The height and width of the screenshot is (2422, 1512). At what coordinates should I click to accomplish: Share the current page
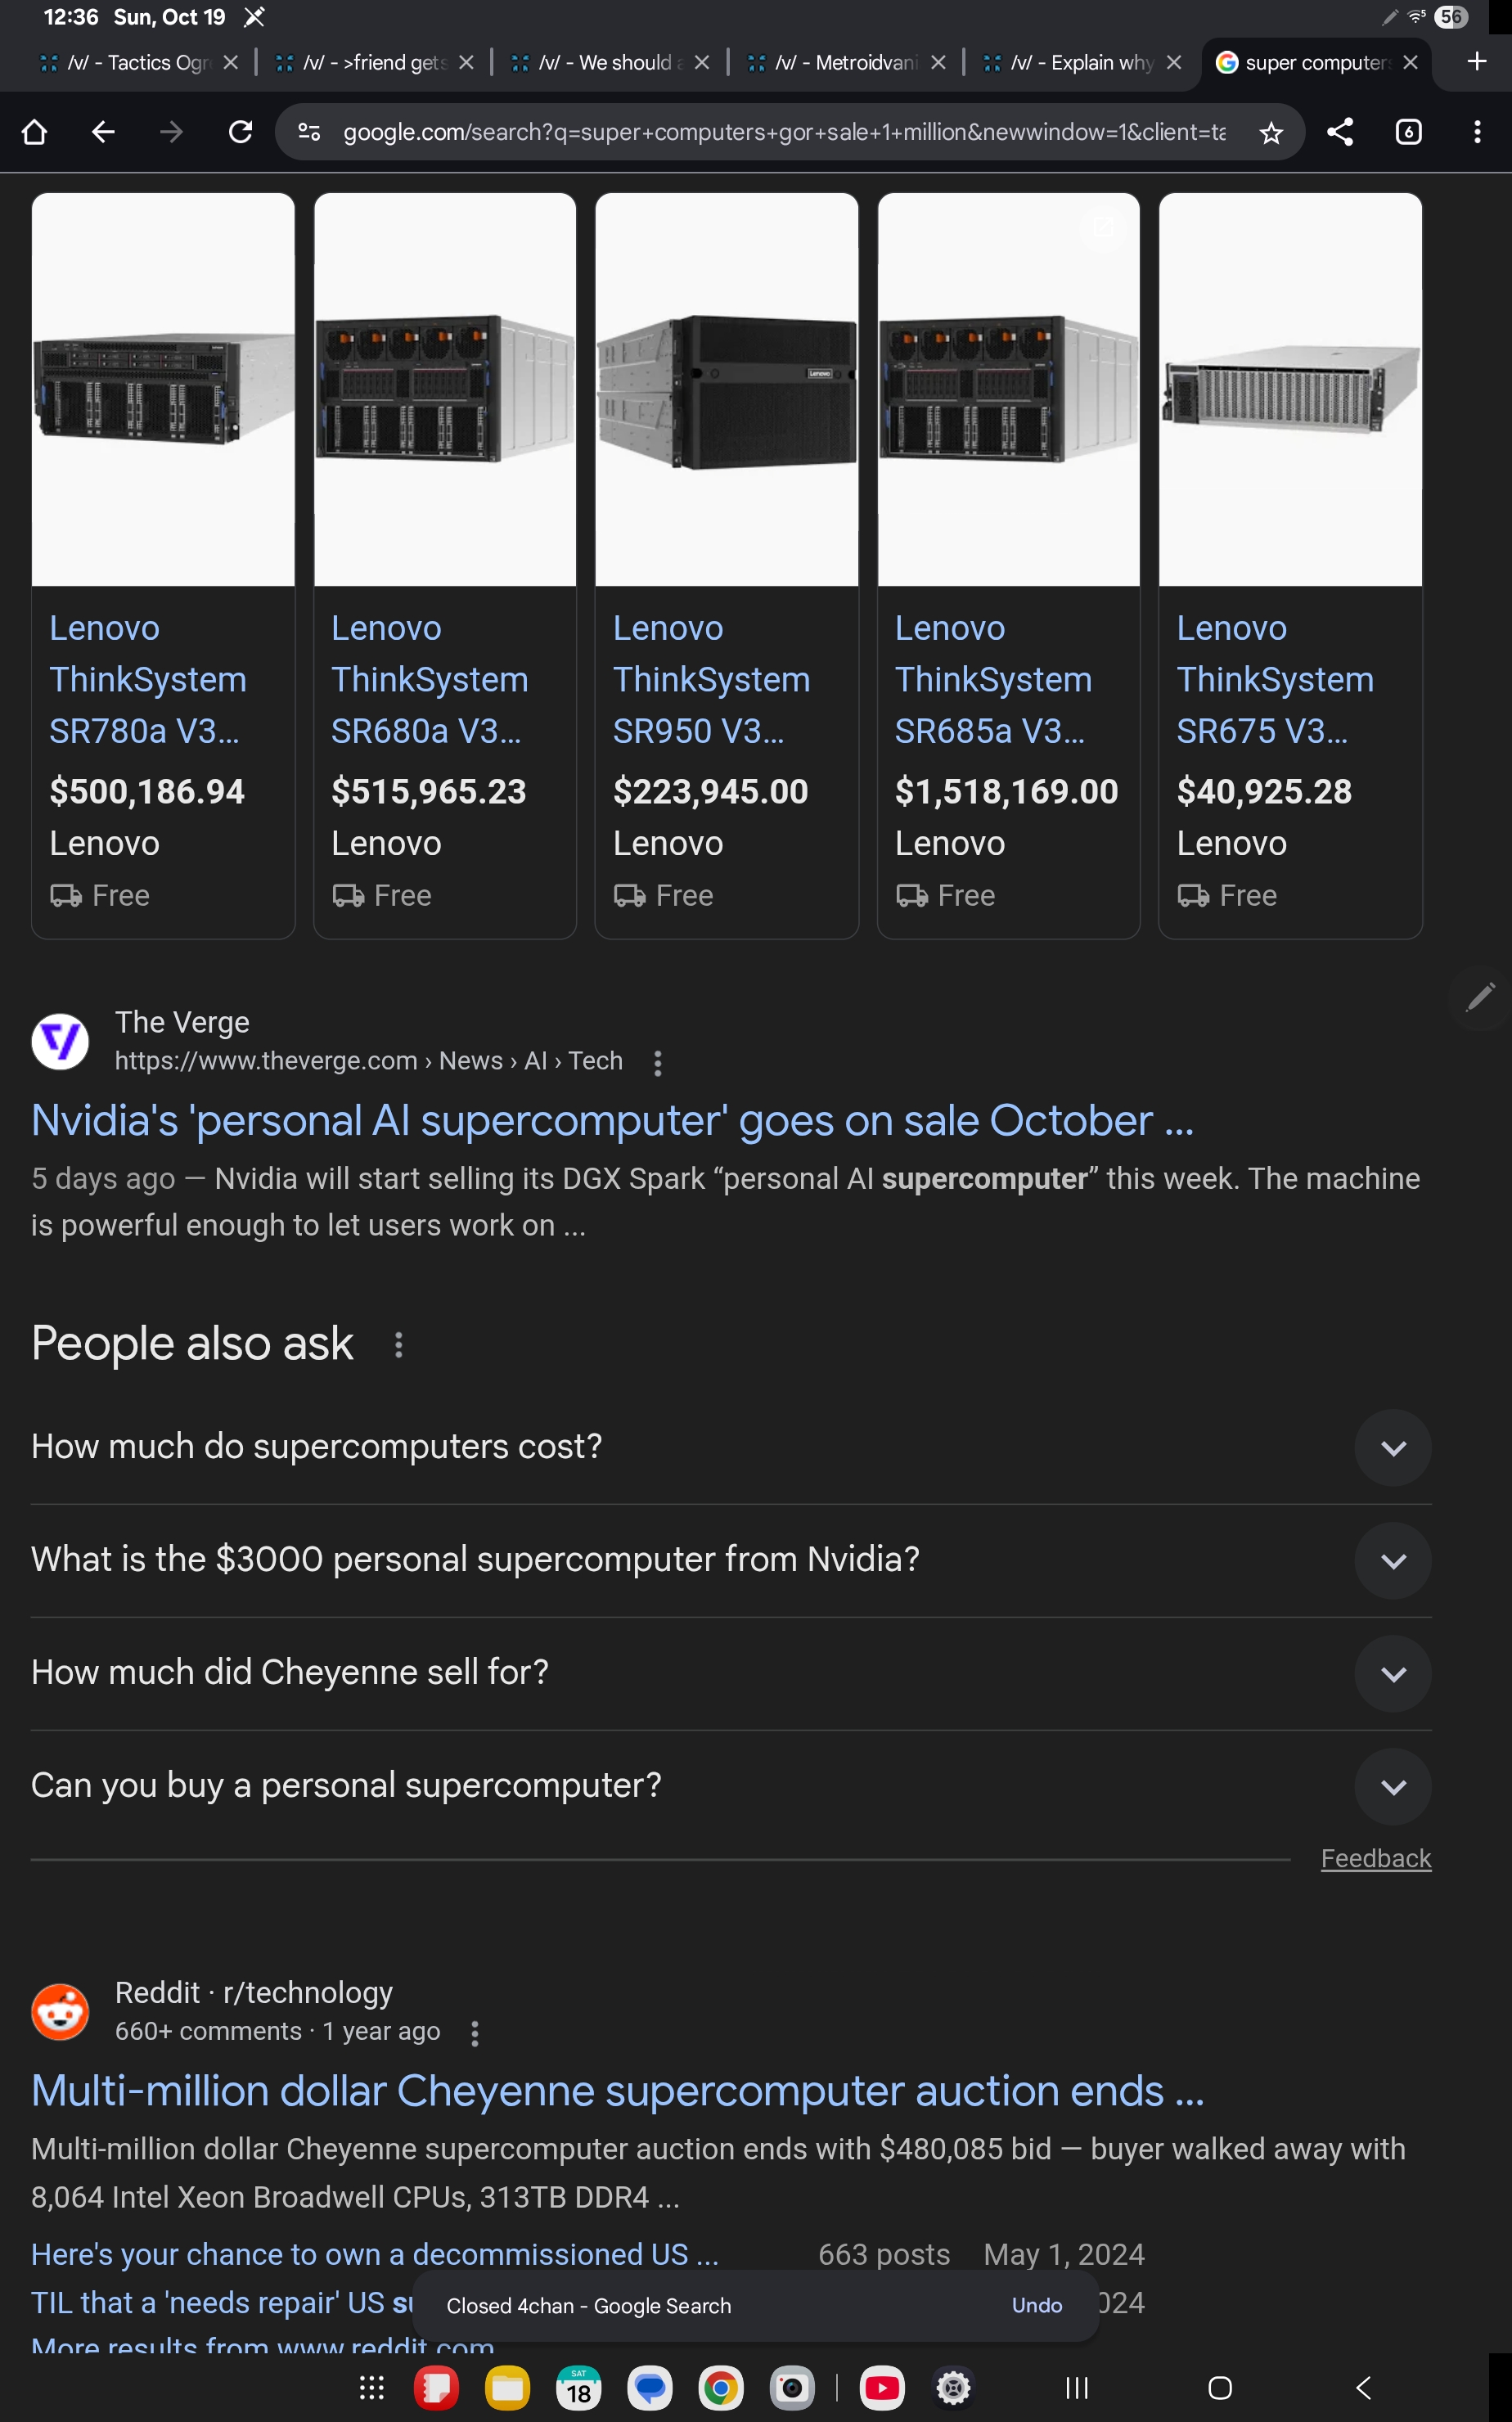(1340, 132)
